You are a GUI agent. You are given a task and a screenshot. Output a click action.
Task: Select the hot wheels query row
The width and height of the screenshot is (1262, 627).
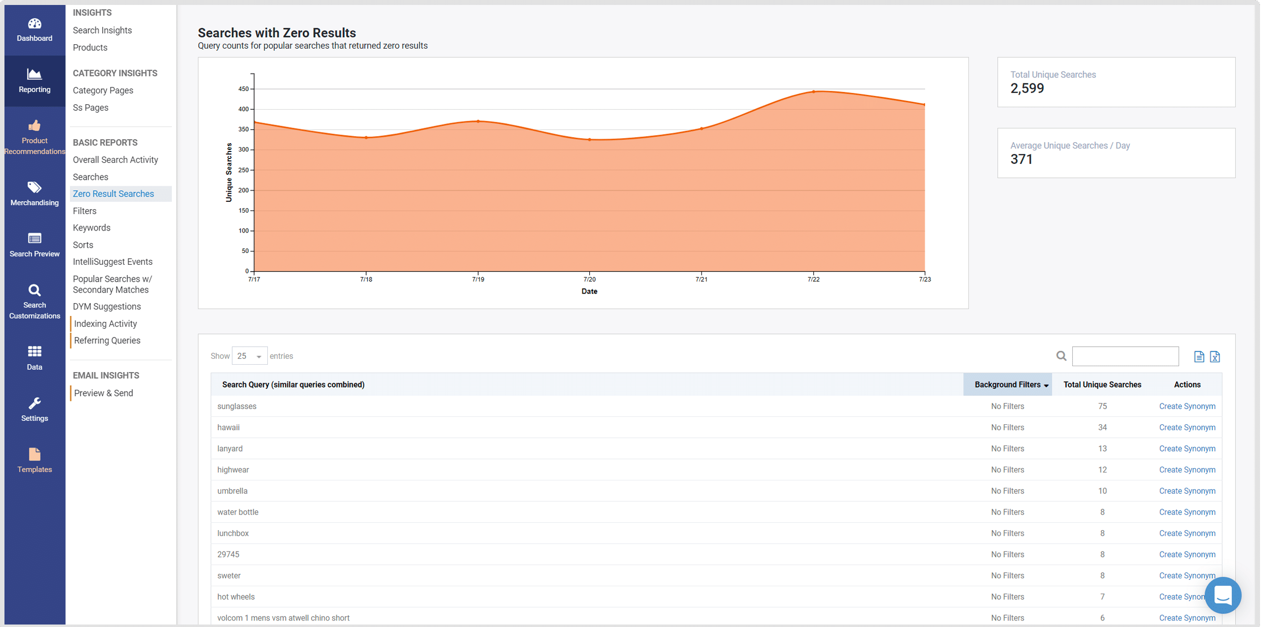coord(716,597)
